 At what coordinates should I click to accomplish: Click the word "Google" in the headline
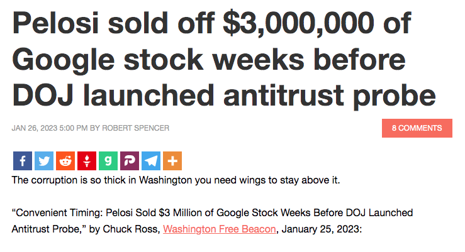(63, 61)
